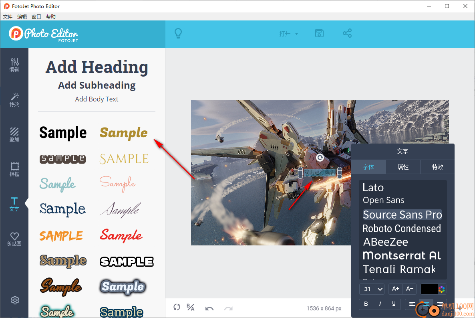Open the 打开 dropdown
The width and height of the screenshot is (475, 318).
pyautogui.click(x=288, y=34)
